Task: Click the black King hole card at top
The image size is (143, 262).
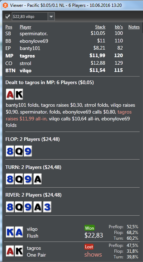Action: point(19,94)
